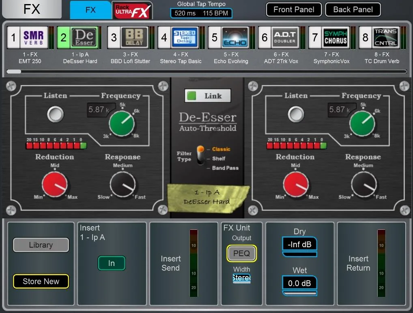
Task: Click the Insert Return meter
Action: pyautogui.click(x=381, y=263)
